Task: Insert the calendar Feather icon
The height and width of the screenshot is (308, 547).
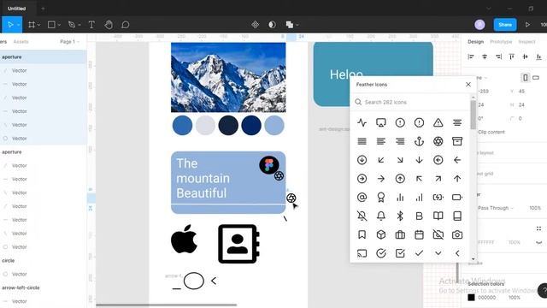Action: coord(419,234)
